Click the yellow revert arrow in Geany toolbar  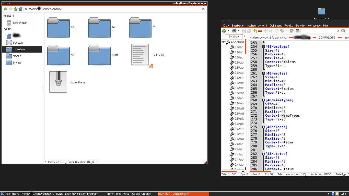coord(255,31)
